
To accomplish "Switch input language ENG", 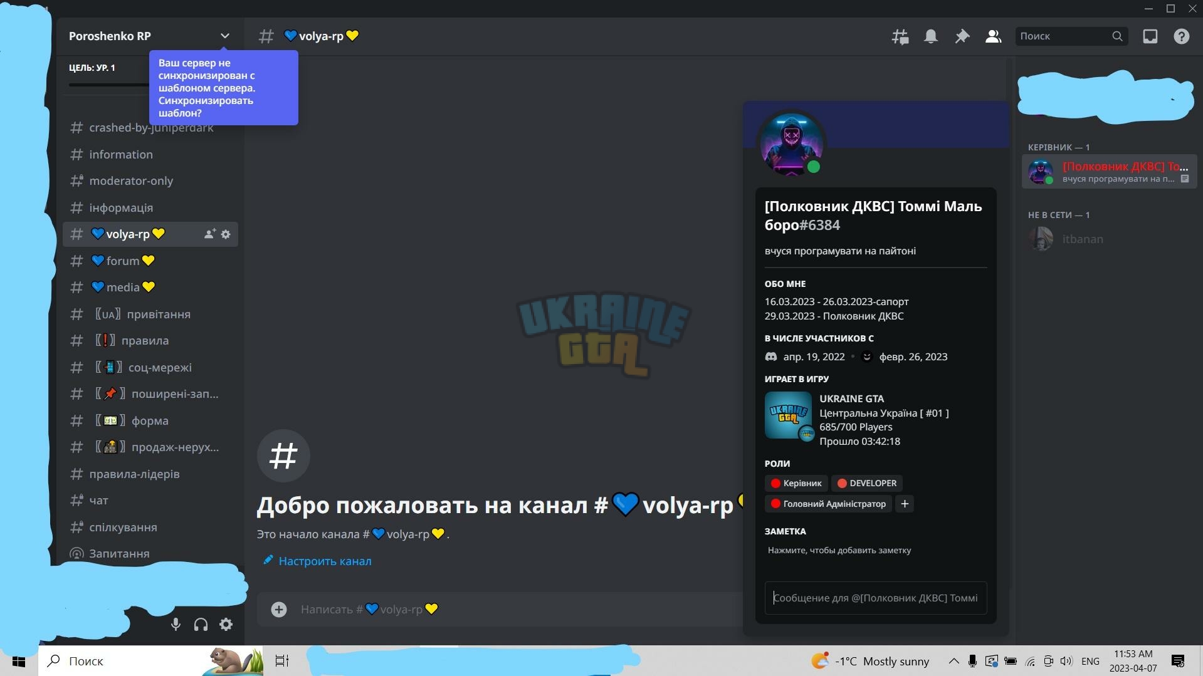I will pyautogui.click(x=1090, y=661).
